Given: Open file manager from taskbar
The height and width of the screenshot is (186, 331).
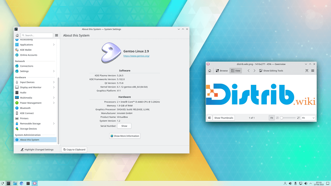Looking at the screenshot, I should click(15, 183).
